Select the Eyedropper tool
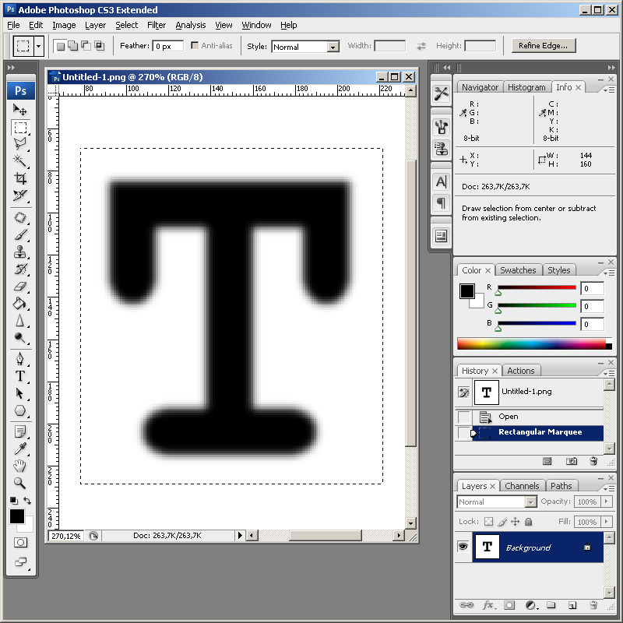 [20, 449]
